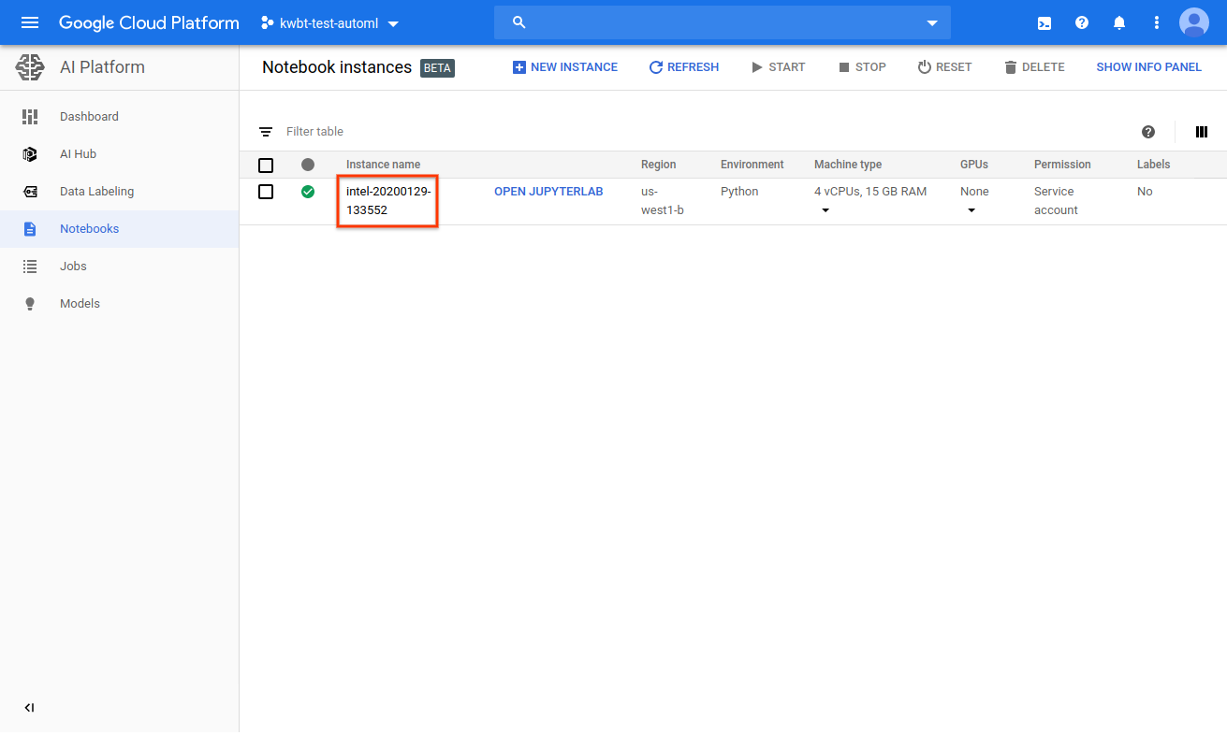Expand the GPUs None dropdown arrow
1227x735 pixels.
click(971, 210)
